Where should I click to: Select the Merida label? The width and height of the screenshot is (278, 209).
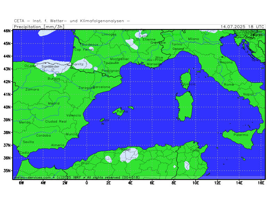pos(25,122)
